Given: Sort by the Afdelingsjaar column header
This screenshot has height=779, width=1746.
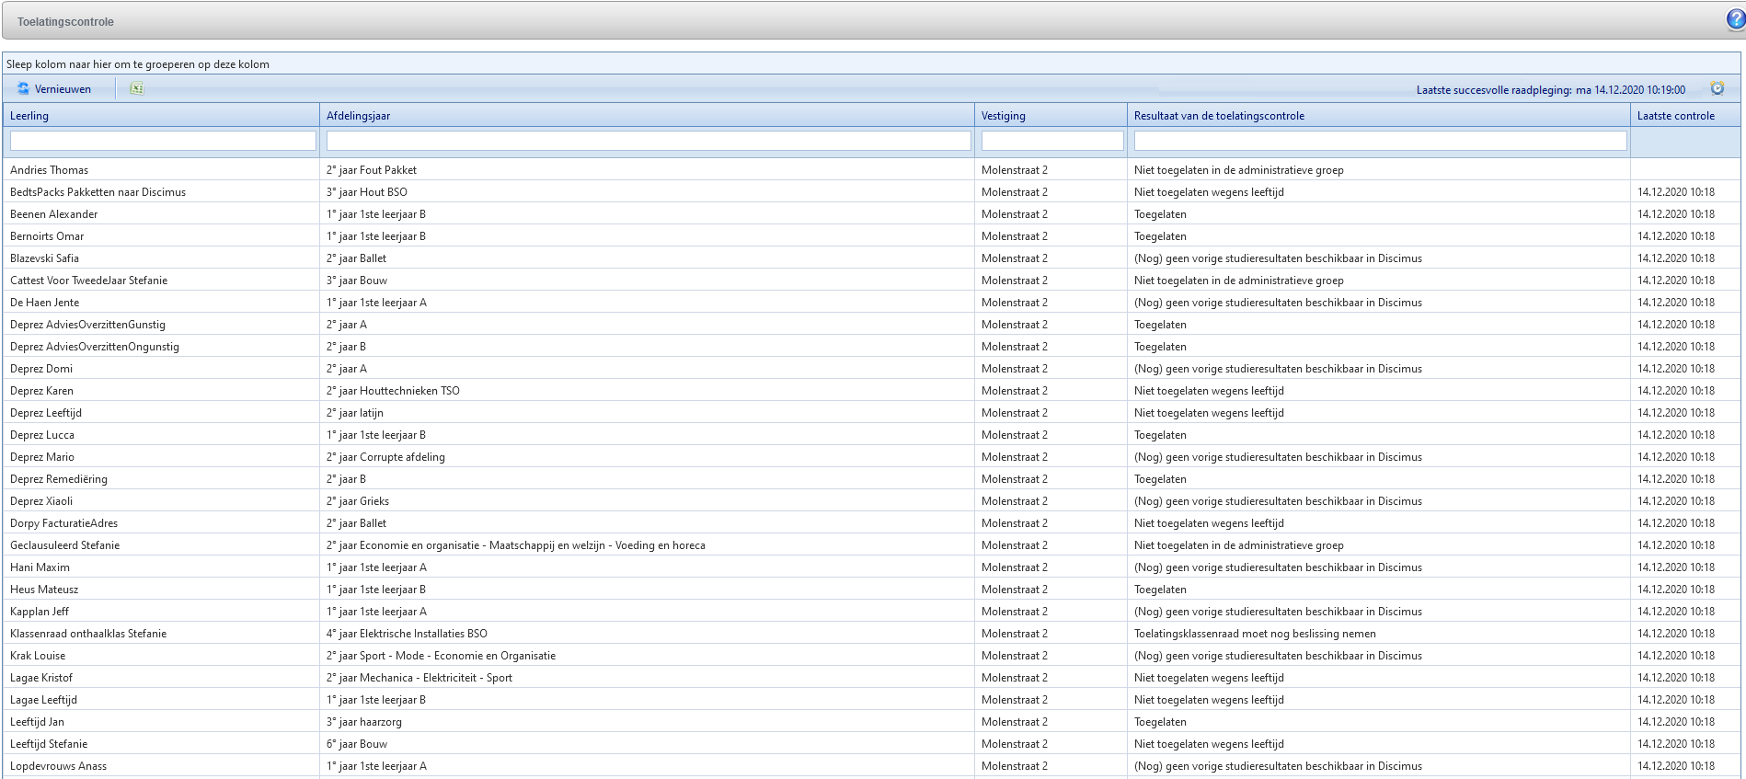Looking at the screenshot, I should 648,115.
